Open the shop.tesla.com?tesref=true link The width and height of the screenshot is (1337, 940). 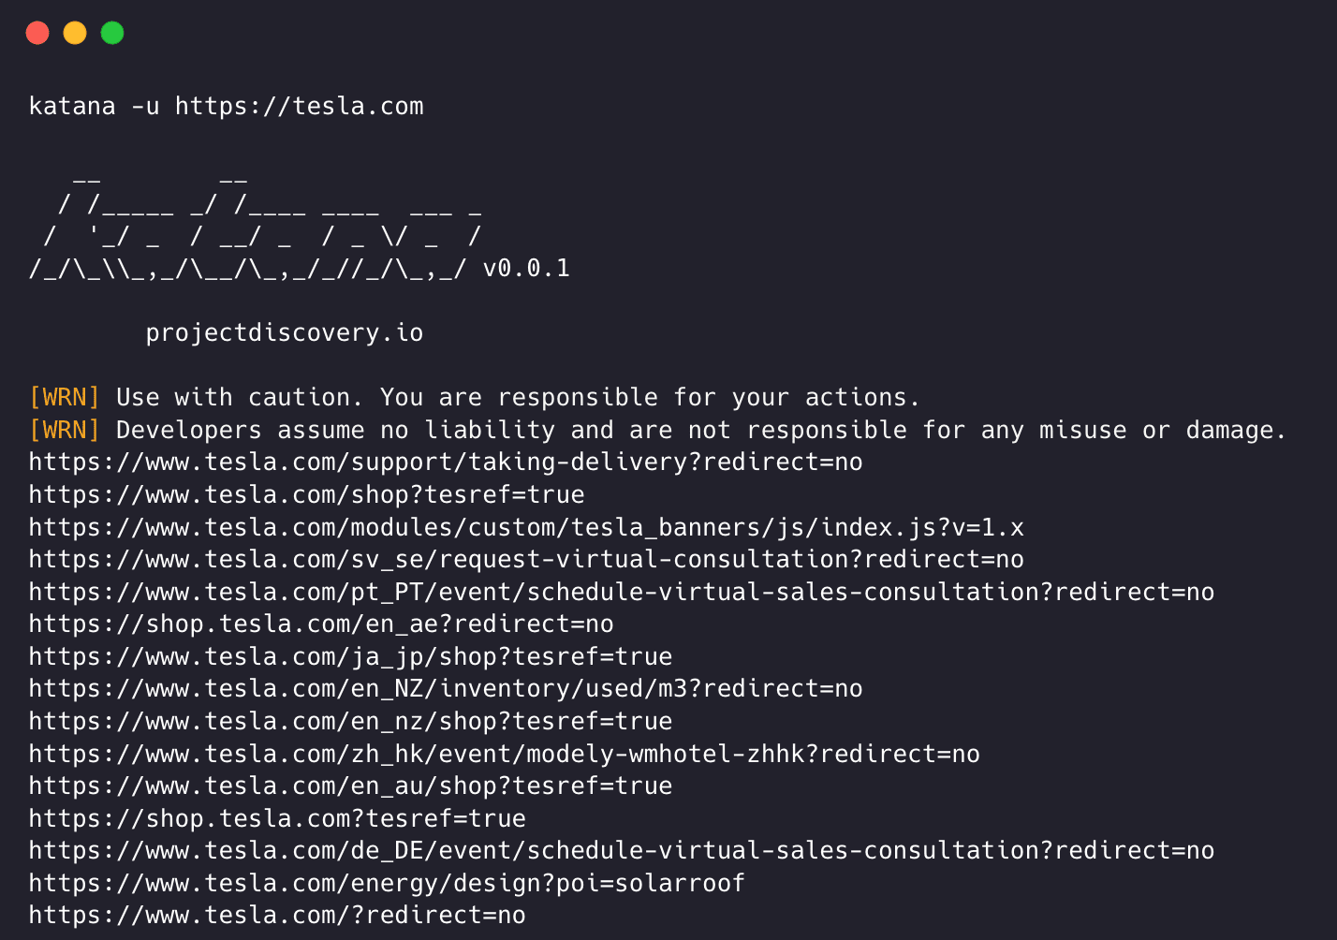pos(277,819)
